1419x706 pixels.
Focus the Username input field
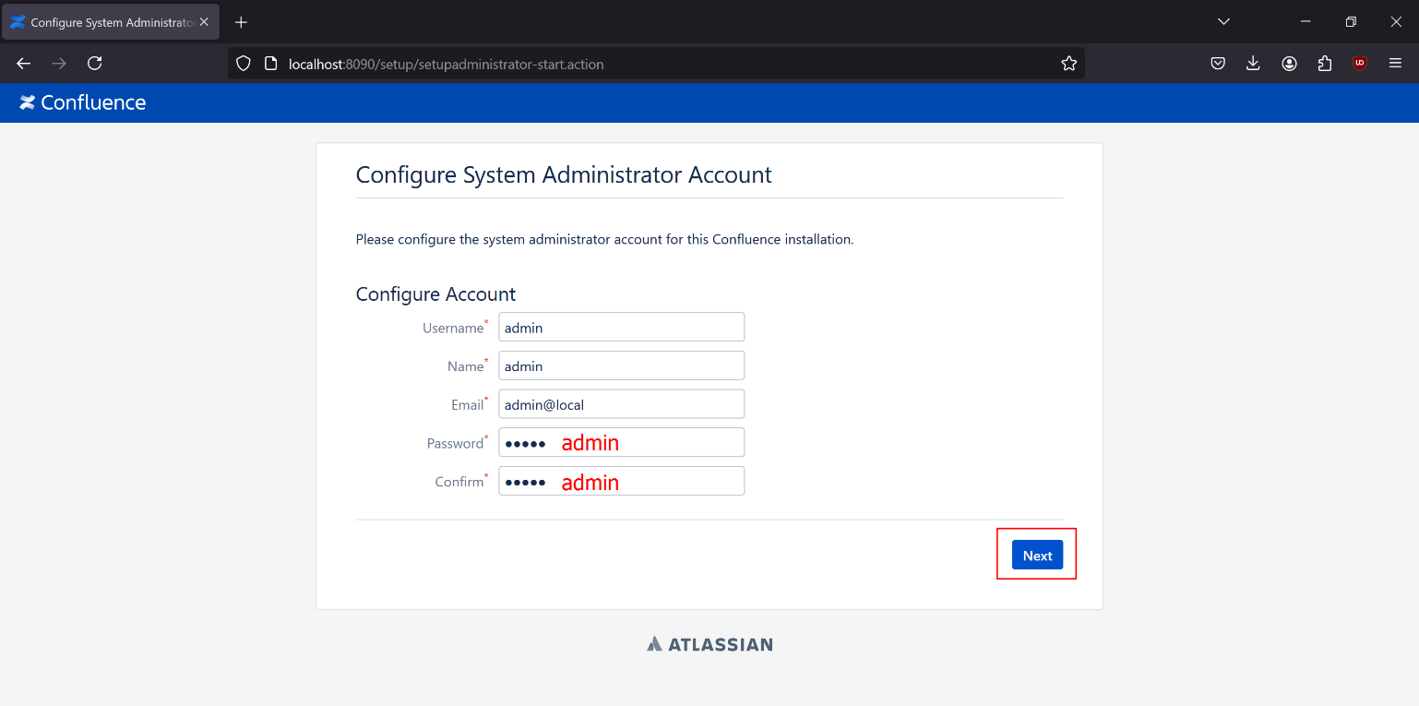[621, 328]
